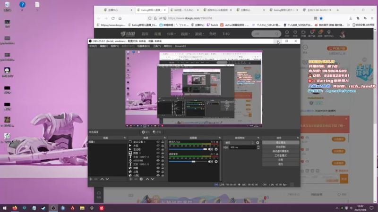Open the TI10 link in Douyu navigation

click(x=226, y=34)
